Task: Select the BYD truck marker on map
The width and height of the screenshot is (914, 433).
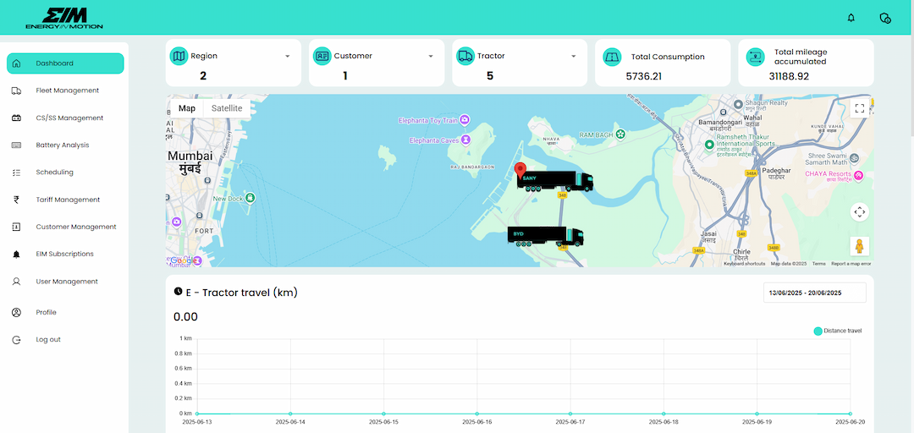Action: tap(546, 237)
